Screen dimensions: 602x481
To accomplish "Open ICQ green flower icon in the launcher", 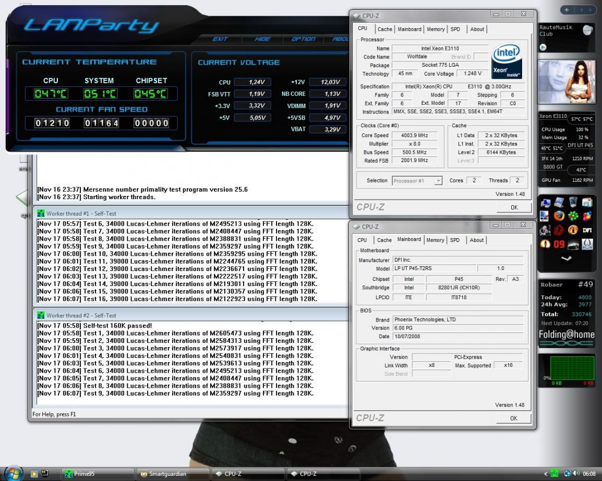I will (573, 216).
